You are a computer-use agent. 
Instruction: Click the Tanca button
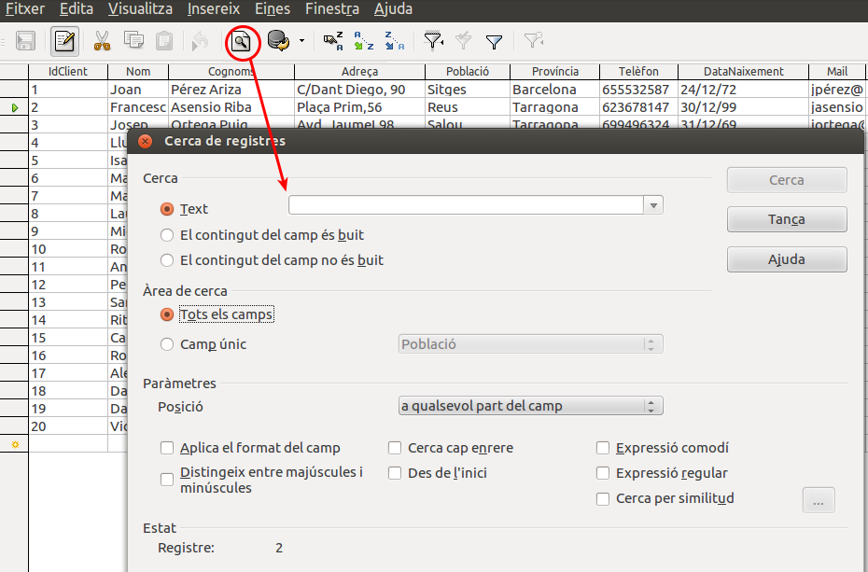[786, 219]
